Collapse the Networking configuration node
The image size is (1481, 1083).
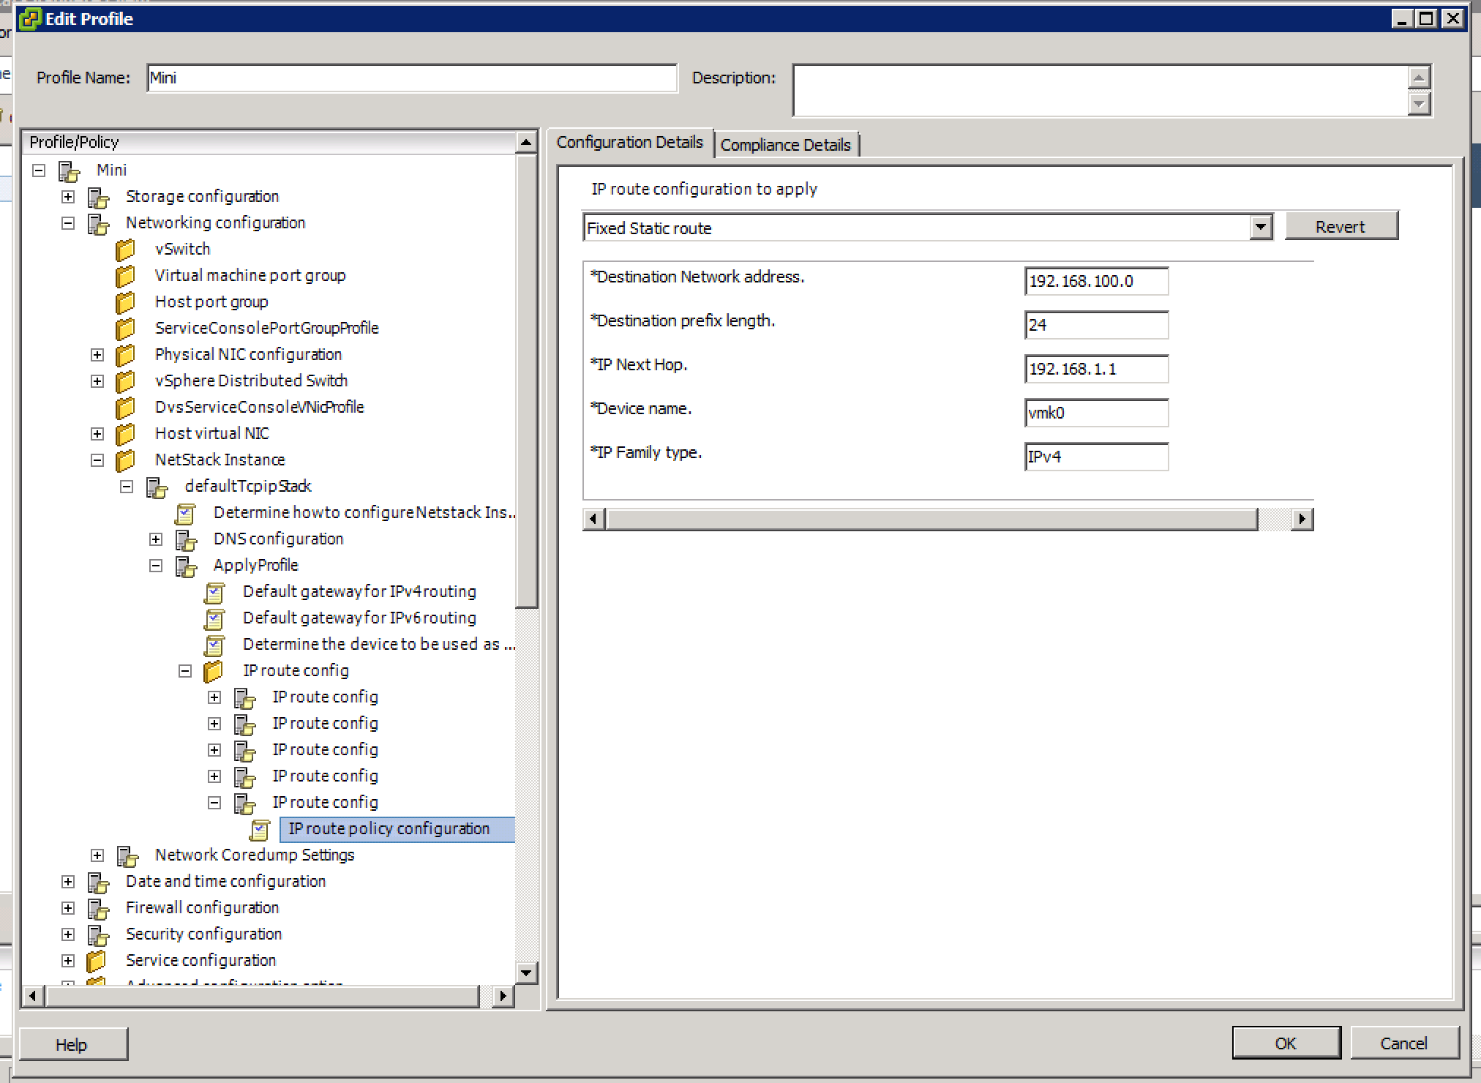click(x=68, y=222)
